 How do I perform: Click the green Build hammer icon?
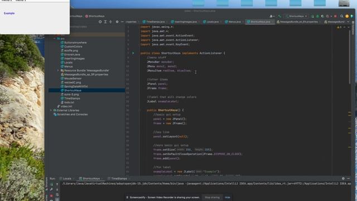tap(279, 16)
